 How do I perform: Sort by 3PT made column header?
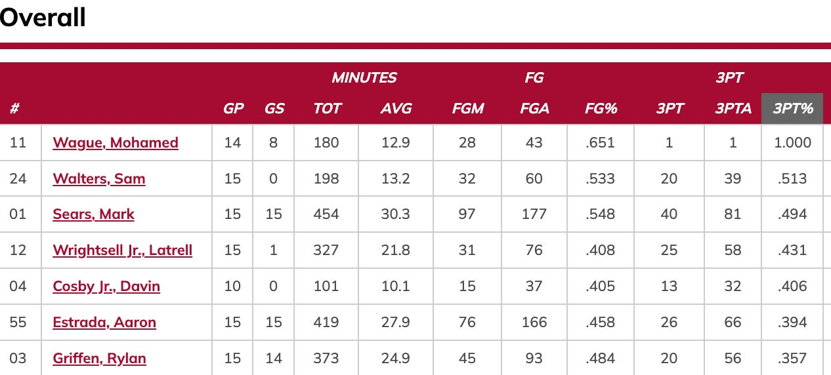(670, 109)
